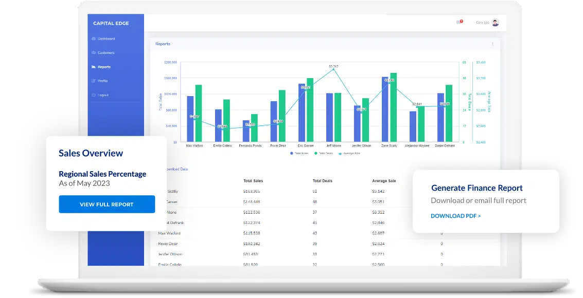583x298 pixels.
Task: Click the Profile edit icon in sidebar
Action: coord(94,81)
